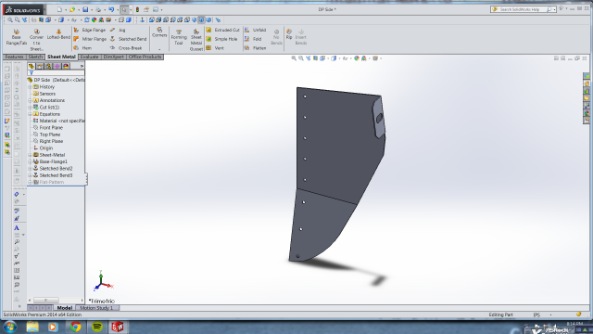Open the Forming Tool command
The height and width of the screenshot is (334, 593).
tap(179, 37)
